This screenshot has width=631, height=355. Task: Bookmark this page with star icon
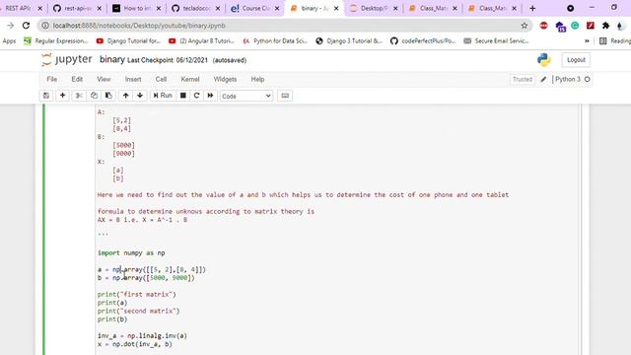(x=524, y=26)
